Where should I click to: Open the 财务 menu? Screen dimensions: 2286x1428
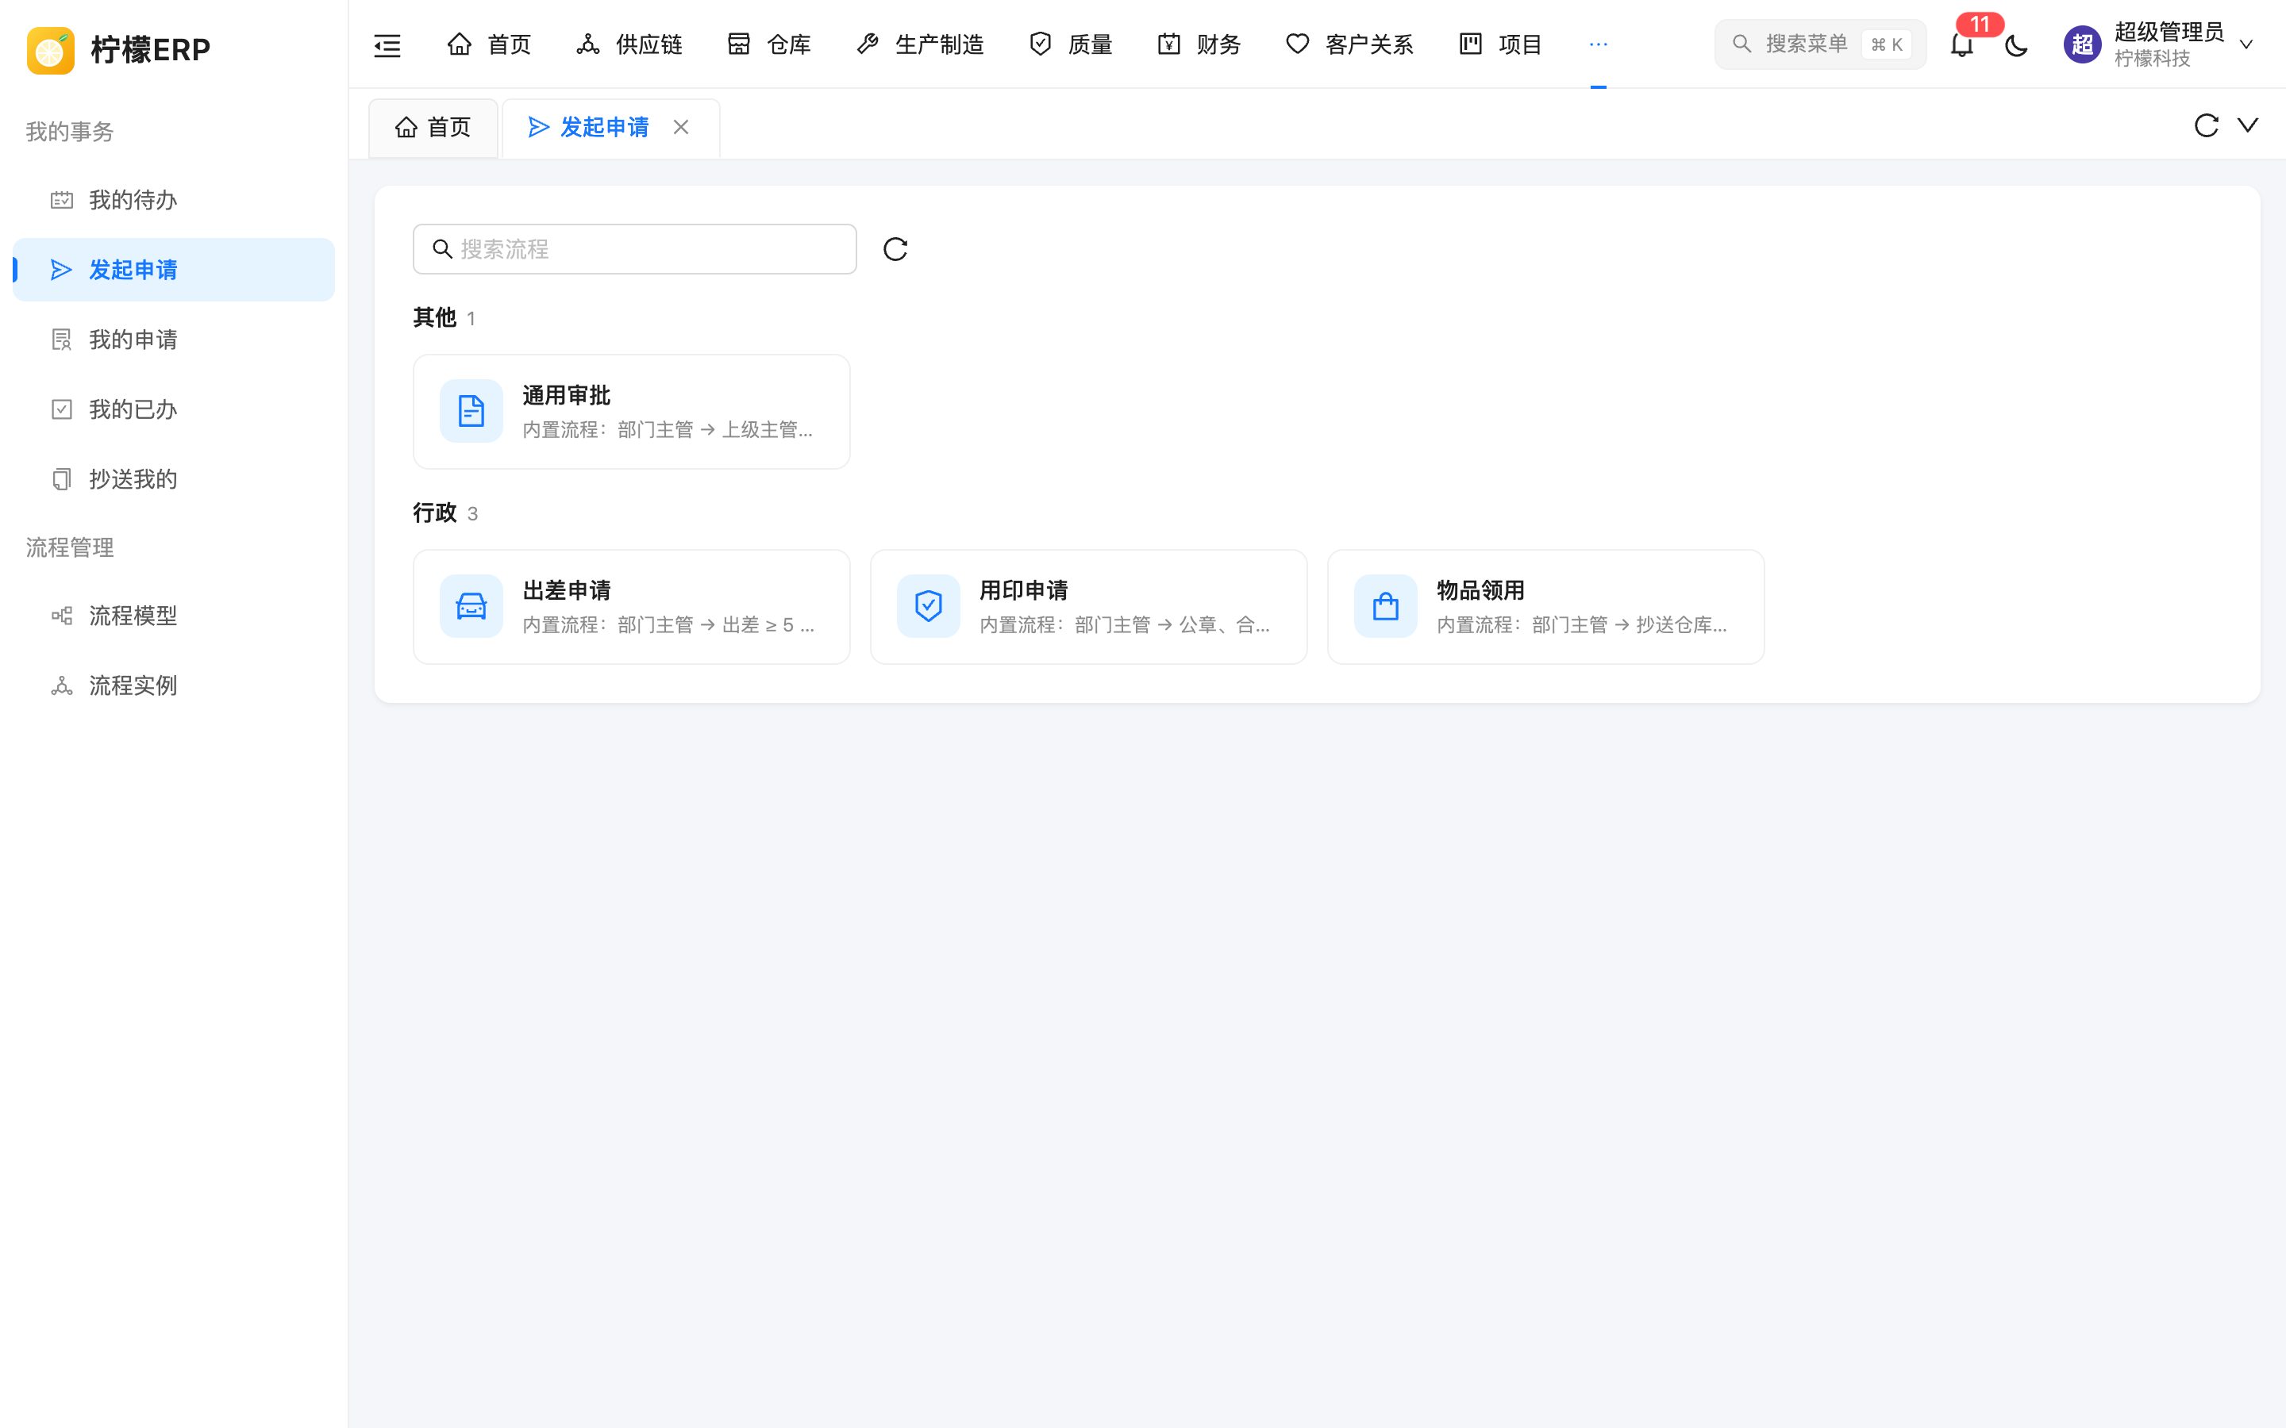point(1199,44)
